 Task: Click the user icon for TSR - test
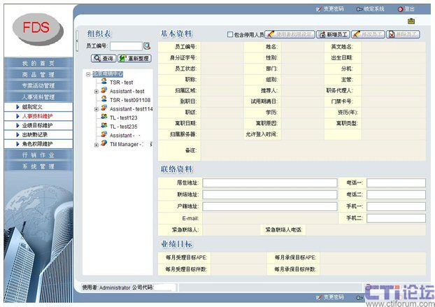[x=104, y=82]
